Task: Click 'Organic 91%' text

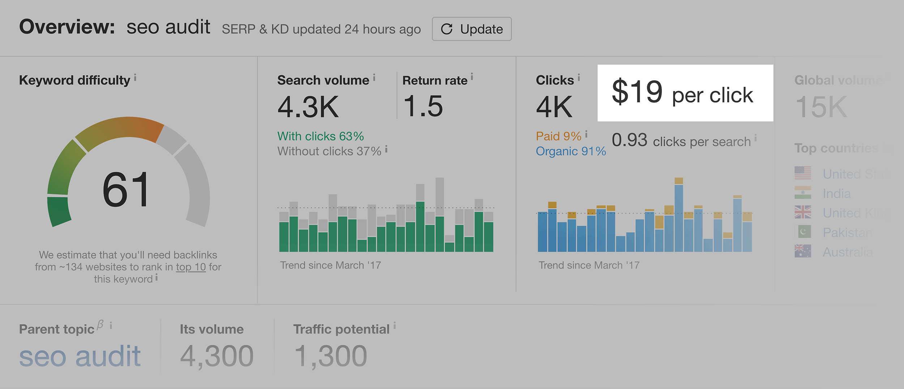Action: pos(571,151)
